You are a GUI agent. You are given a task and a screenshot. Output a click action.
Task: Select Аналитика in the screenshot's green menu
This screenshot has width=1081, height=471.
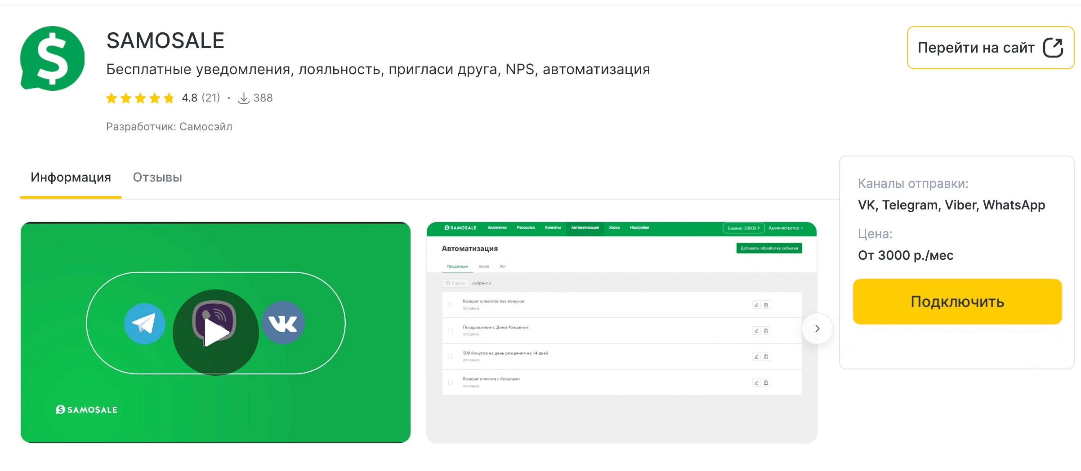[497, 228]
